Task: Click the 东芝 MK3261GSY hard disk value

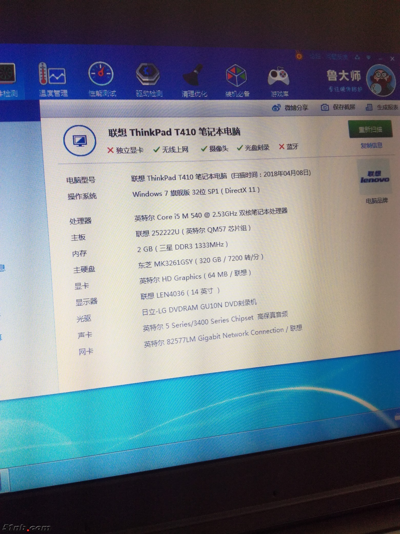Action: 201,261
